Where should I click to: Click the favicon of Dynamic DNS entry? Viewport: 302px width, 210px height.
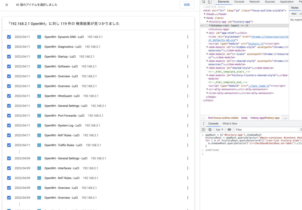pos(39,37)
